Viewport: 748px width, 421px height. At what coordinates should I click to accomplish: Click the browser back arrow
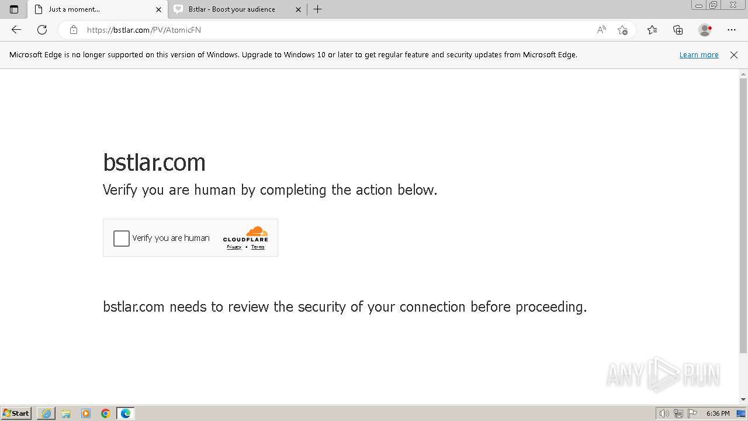(16, 30)
